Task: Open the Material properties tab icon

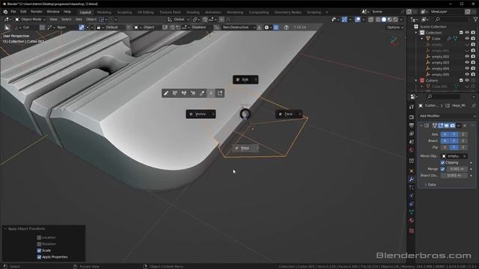Action: point(412,220)
